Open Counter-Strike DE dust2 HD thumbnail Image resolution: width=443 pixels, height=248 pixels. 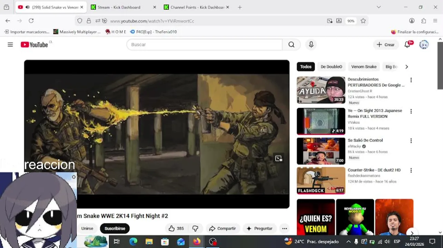pyautogui.click(x=321, y=180)
